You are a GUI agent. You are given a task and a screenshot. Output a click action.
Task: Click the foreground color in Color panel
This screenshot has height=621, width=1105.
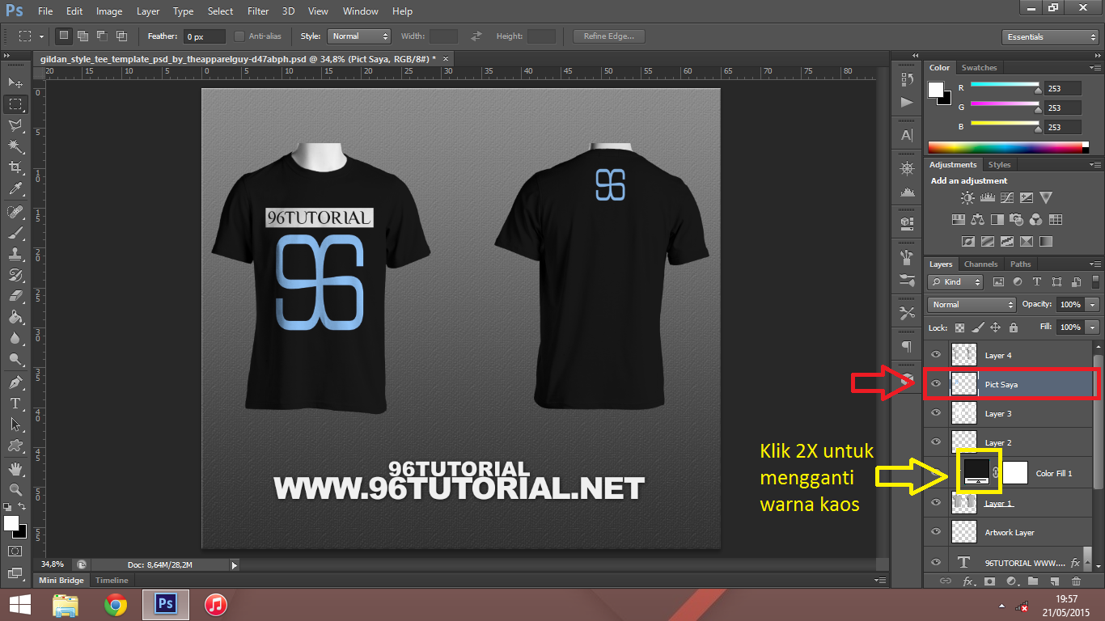(935, 89)
